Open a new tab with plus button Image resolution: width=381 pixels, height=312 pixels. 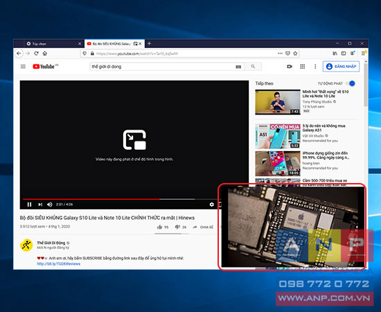[149, 43]
